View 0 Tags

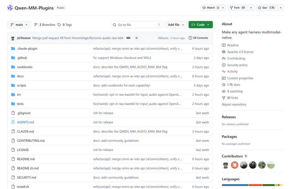coord(65,25)
